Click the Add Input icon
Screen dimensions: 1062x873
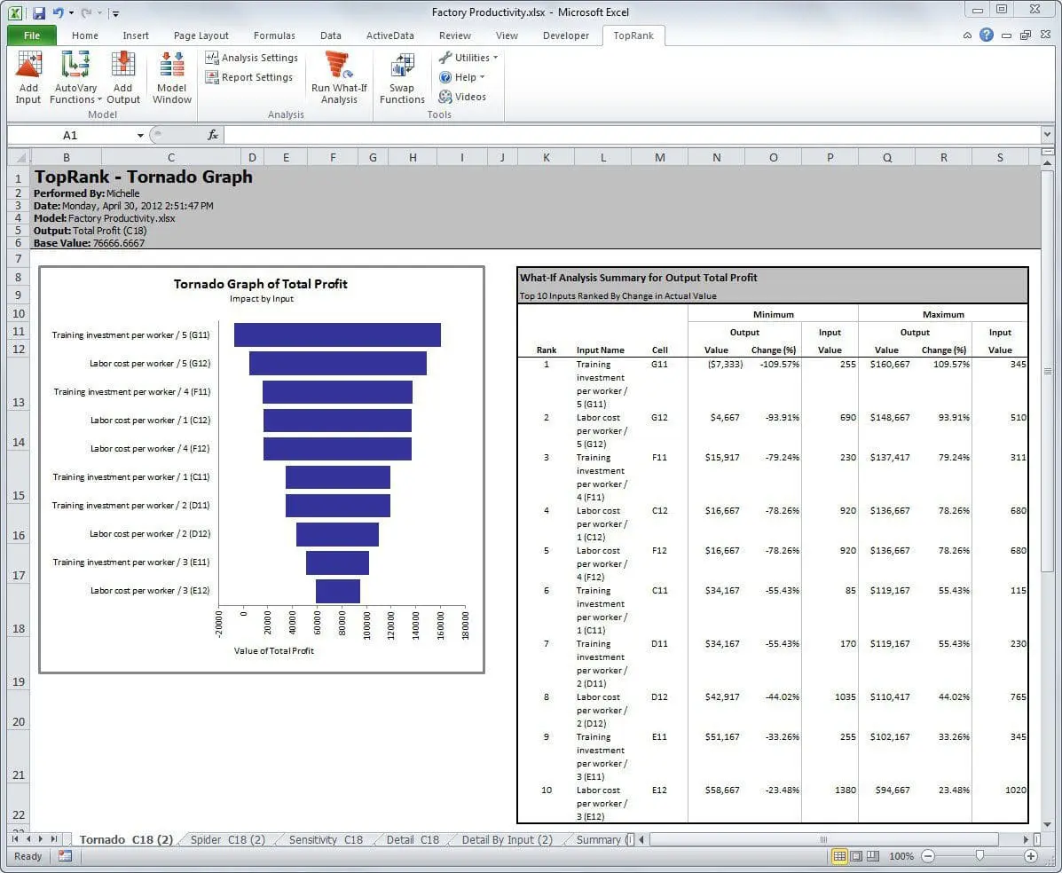[28, 77]
